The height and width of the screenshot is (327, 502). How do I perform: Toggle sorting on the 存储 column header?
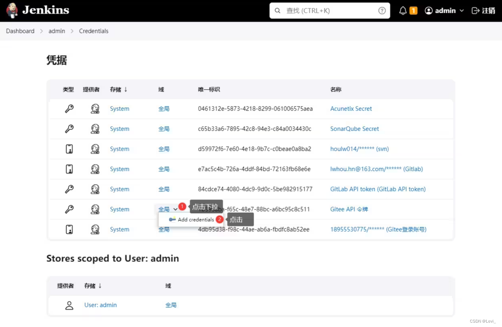[118, 89]
